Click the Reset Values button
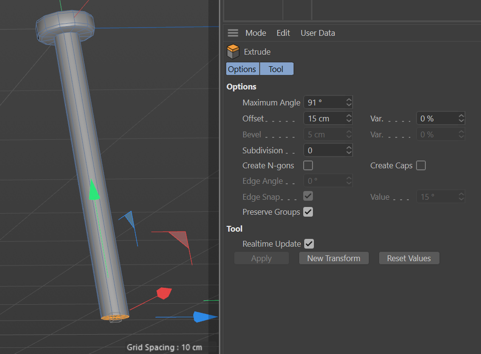 [409, 258]
